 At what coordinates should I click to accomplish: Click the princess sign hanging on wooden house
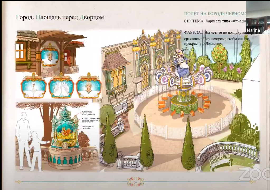coord(50,55)
